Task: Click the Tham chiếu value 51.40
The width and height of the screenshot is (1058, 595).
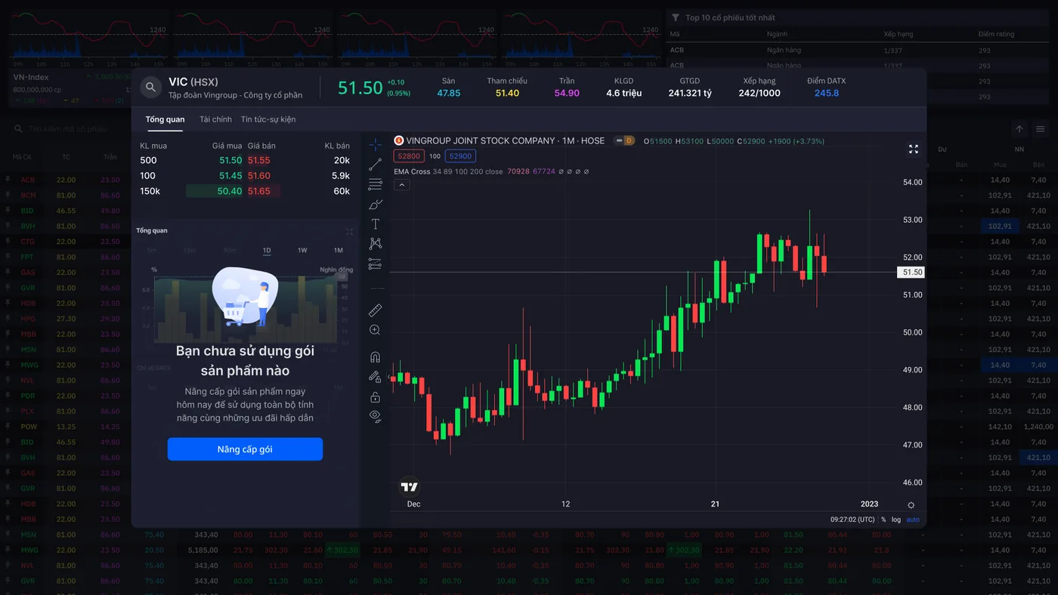Action: click(507, 93)
